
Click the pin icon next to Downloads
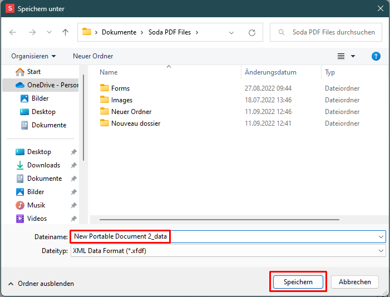point(73,165)
